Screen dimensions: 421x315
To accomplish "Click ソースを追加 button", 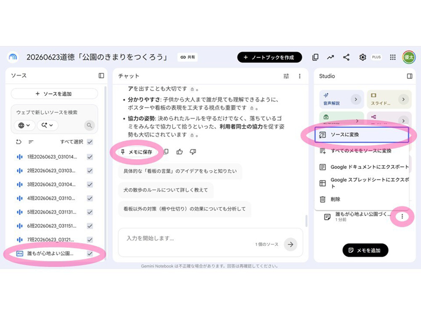I will [54, 94].
